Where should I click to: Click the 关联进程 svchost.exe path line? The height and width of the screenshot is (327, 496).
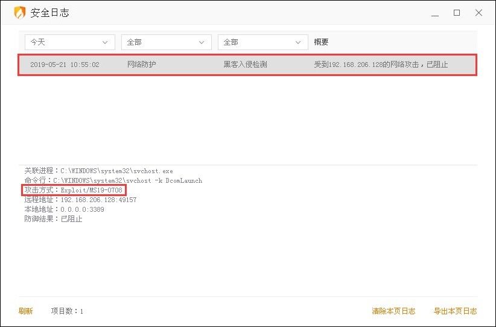(99, 171)
